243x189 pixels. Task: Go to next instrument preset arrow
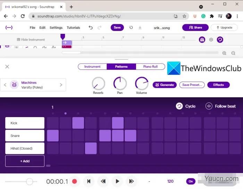[61, 85]
